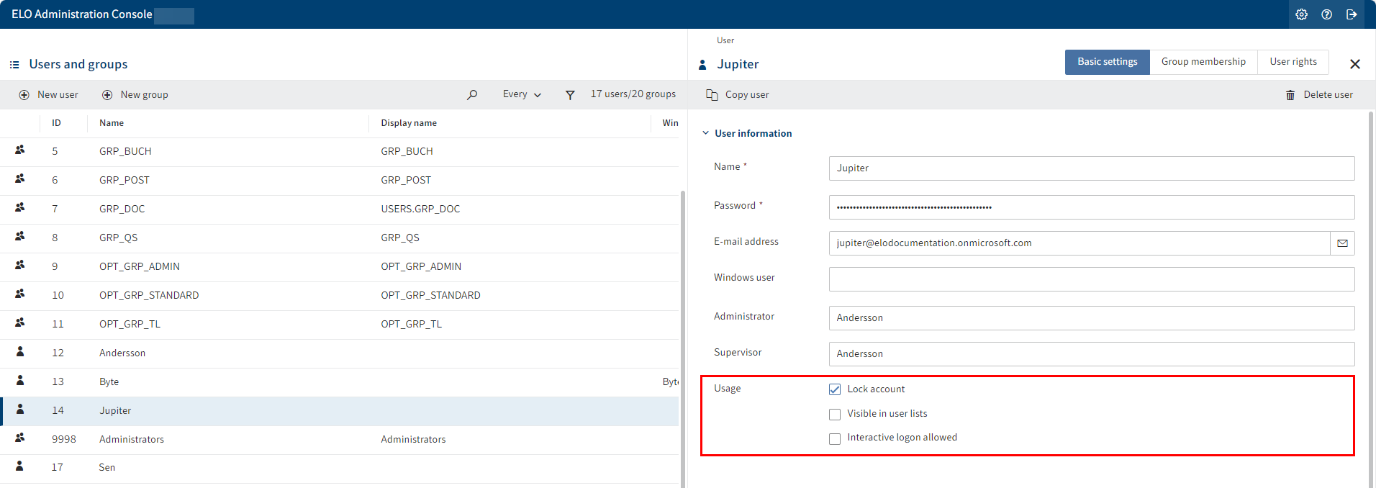Click into the Windows user field
The width and height of the screenshot is (1376, 488).
point(1092,279)
